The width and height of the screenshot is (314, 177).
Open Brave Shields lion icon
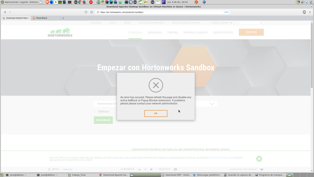coord(304,12)
